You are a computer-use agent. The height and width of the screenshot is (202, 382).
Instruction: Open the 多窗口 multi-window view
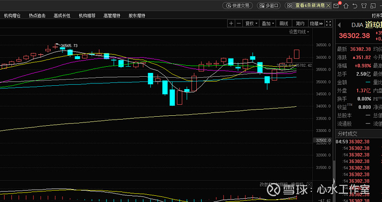269,6
